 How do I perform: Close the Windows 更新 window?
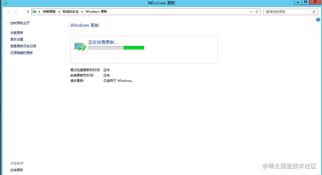[315, 2]
